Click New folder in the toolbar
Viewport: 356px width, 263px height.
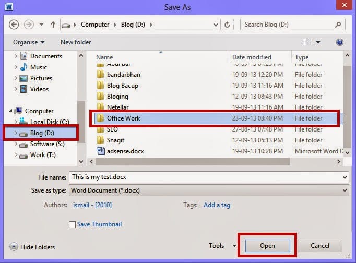click(76, 42)
